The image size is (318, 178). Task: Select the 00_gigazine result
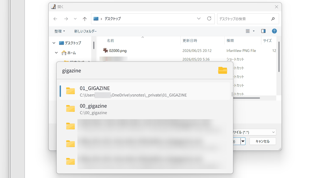tap(145, 109)
